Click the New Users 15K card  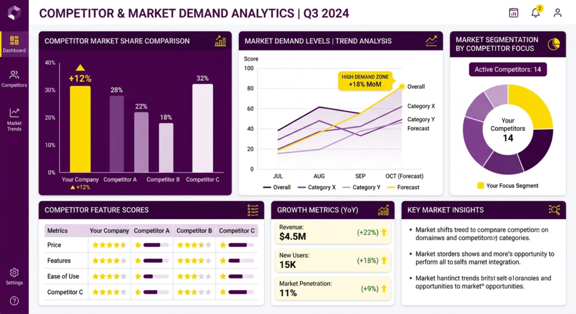(333, 261)
